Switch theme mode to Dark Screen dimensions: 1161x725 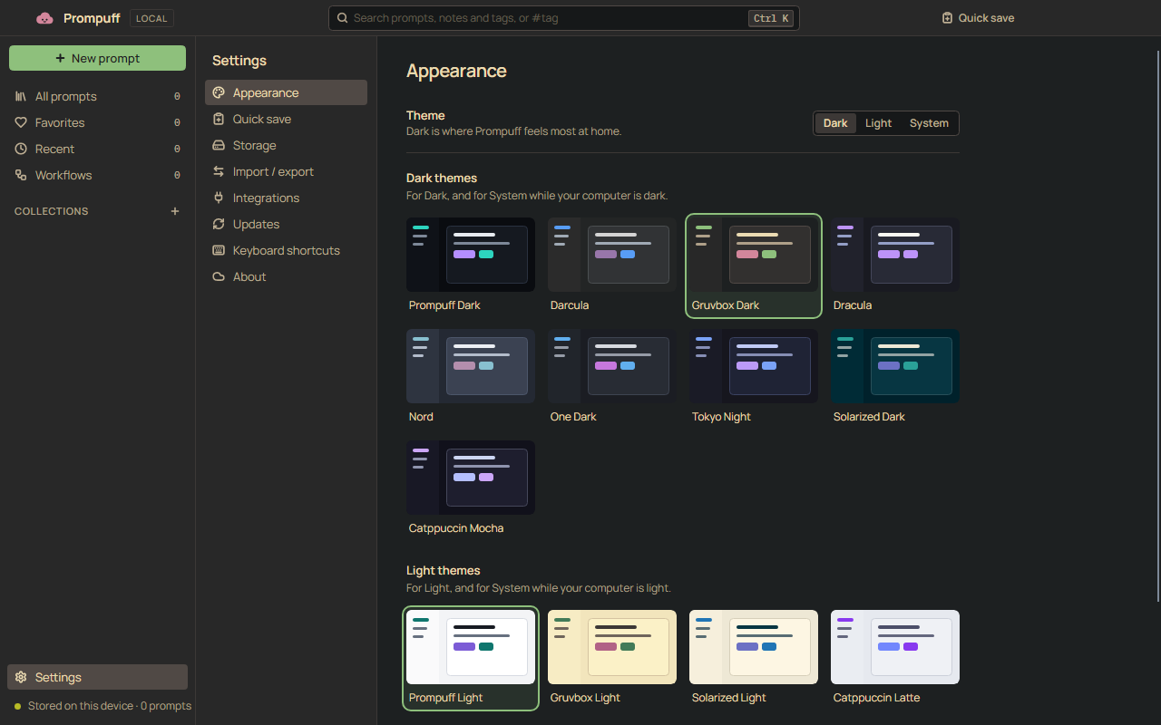pos(835,123)
